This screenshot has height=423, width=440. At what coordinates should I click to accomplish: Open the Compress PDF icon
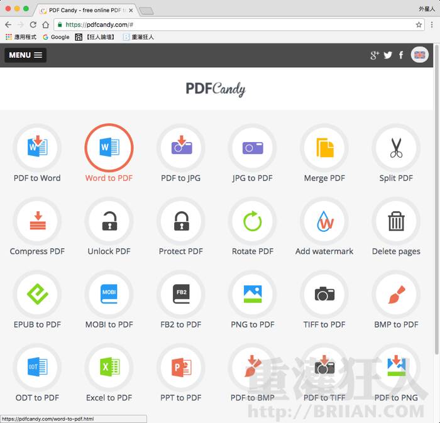(x=37, y=221)
